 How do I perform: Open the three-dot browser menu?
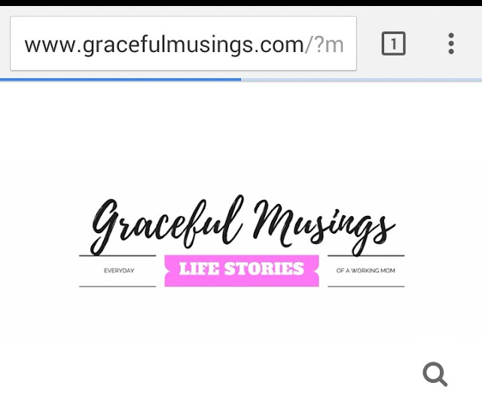[451, 44]
